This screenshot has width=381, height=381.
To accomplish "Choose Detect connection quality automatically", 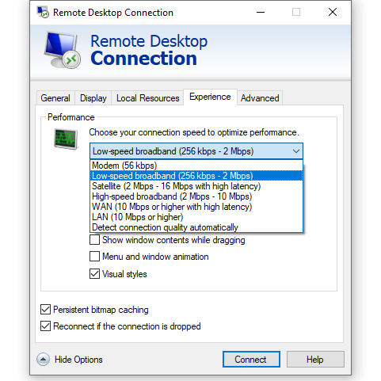I will click(196, 227).
